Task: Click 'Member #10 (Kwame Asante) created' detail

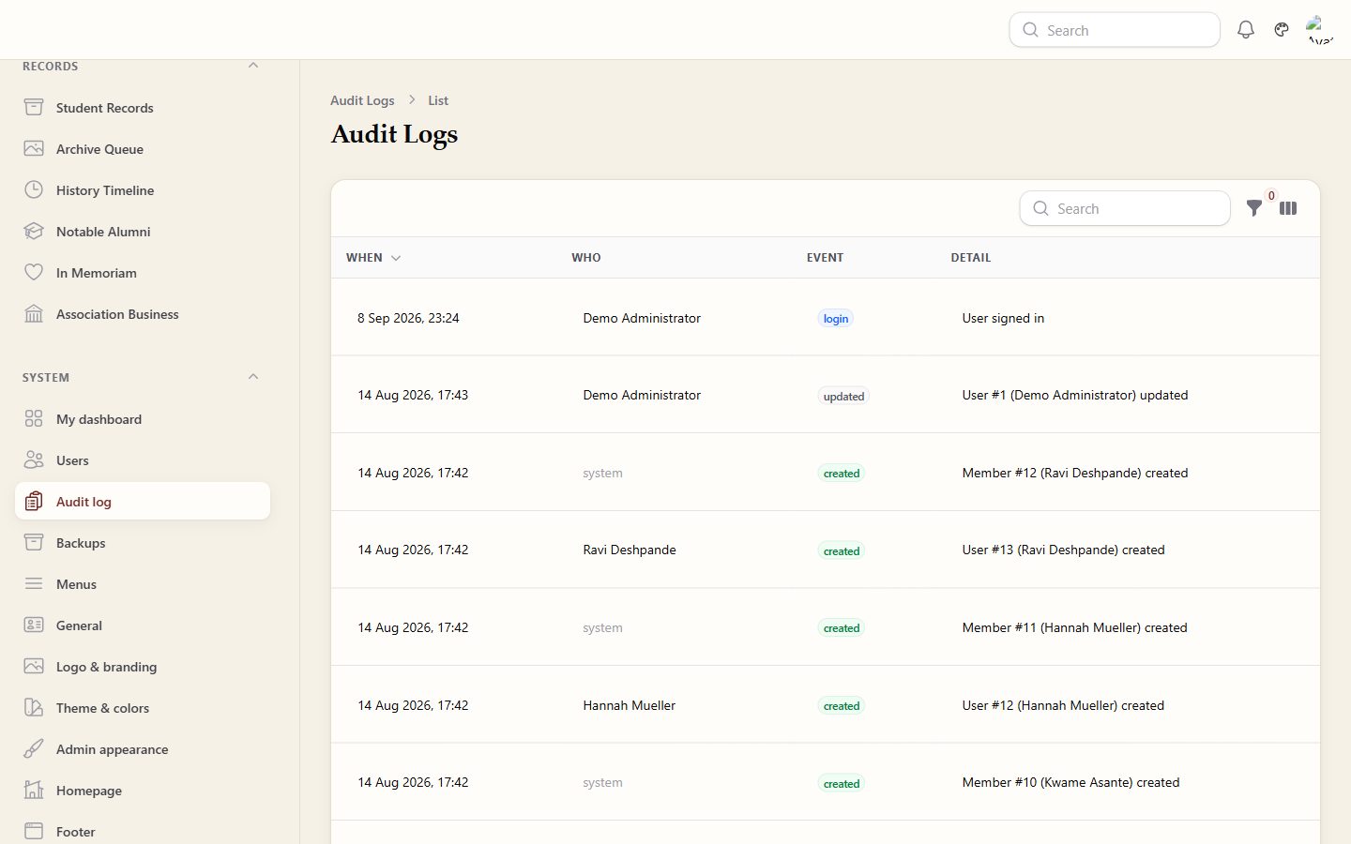Action: (x=1070, y=782)
